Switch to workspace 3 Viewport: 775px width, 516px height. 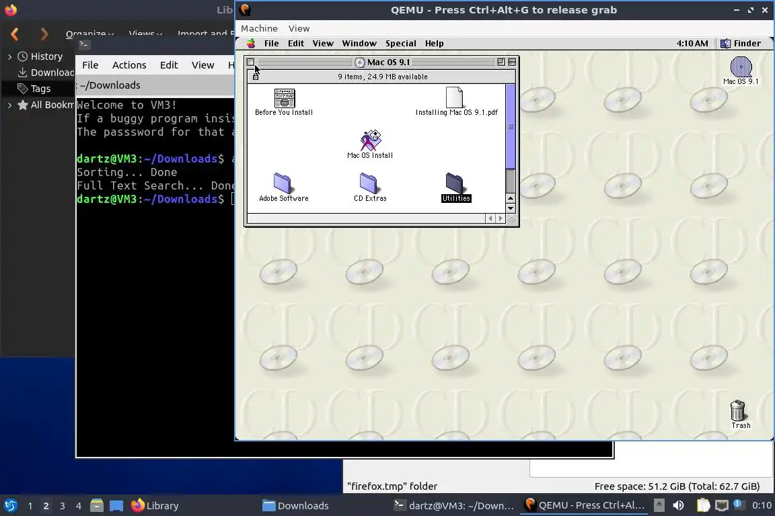pos(63,506)
